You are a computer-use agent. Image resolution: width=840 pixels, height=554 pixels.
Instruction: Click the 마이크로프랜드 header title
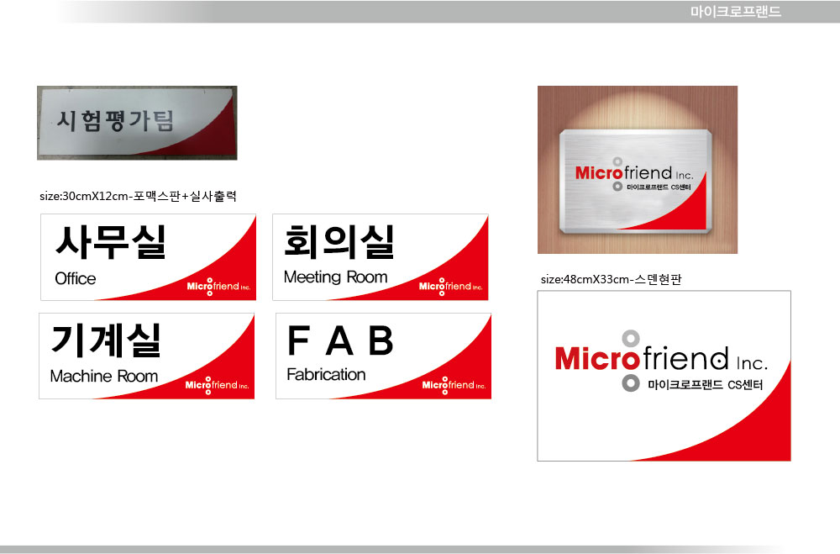pyautogui.click(x=736, y=11)
